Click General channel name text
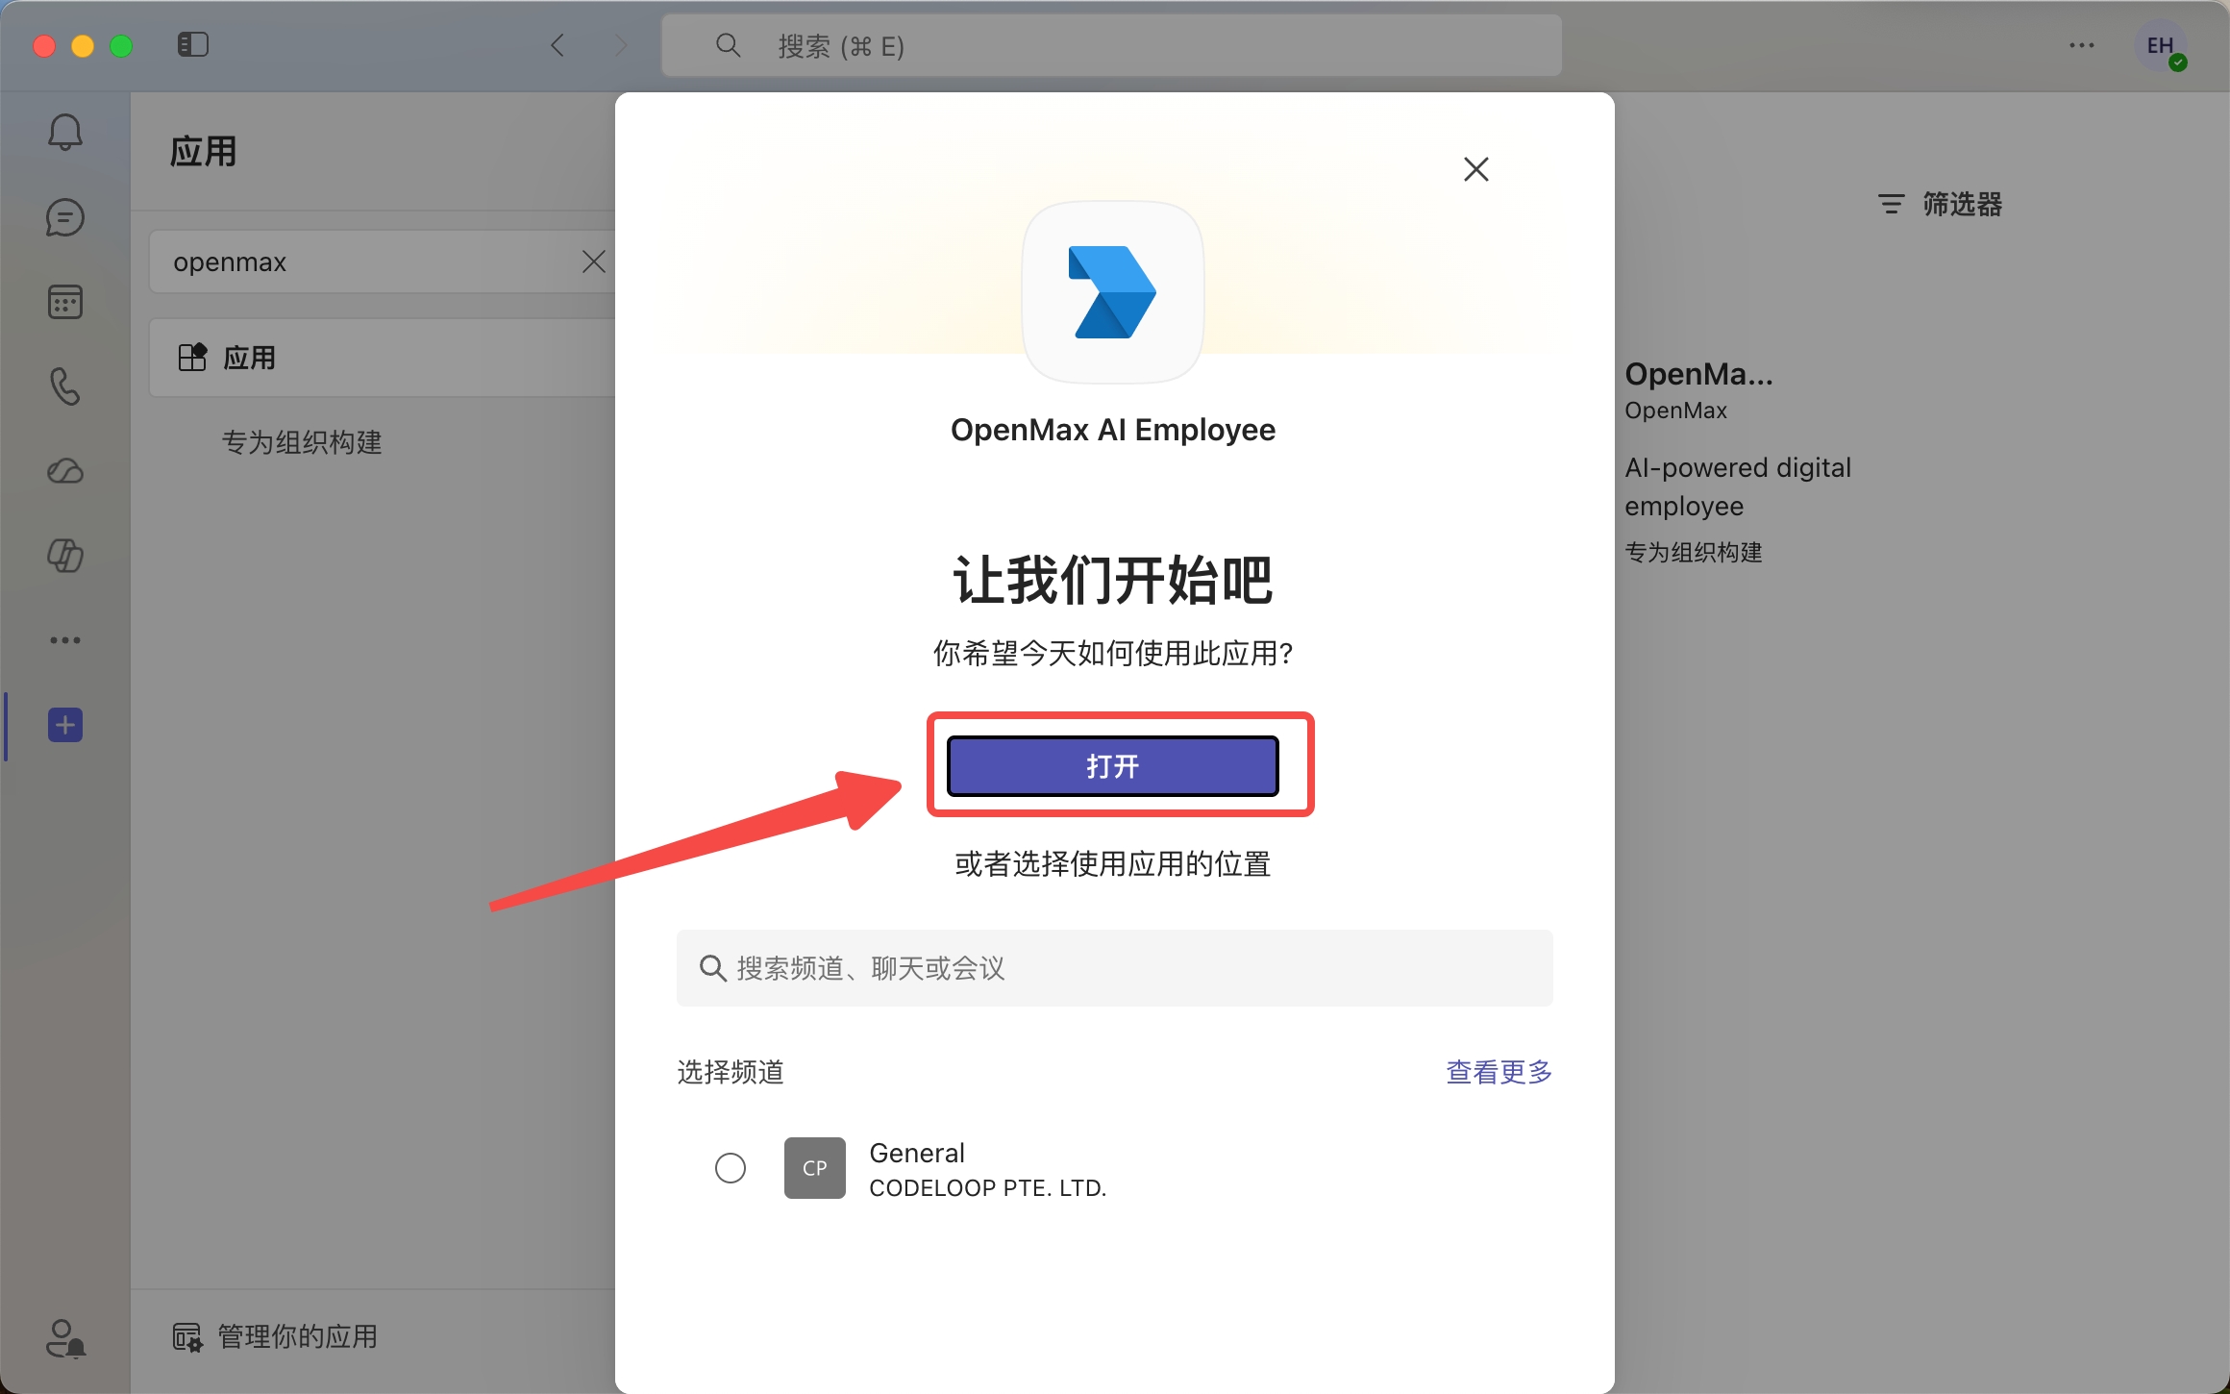The height and width of the screenshot is (1394, 2230). click(x=917, y=1153)
